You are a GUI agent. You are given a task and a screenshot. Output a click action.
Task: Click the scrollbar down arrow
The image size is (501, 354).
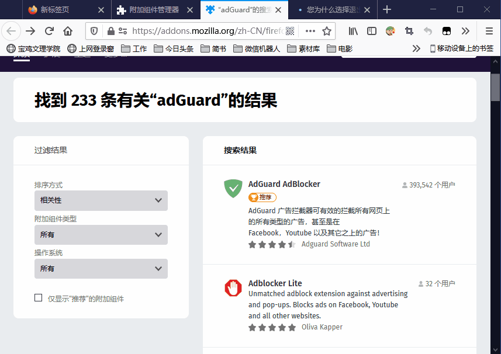pyautogui.click(x=496, y=349)
